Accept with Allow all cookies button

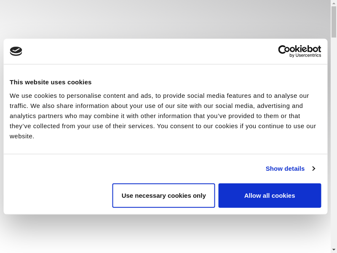pyautogui.click(x=270, y=196)
